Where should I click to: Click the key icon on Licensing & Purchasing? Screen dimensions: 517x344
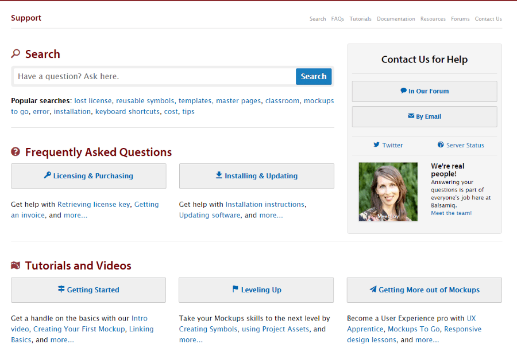click(x=47, y=175)
